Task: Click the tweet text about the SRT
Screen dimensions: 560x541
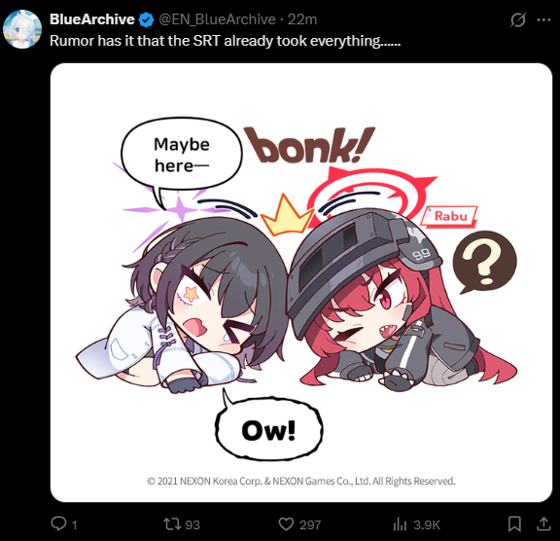Action: tap(225, 41)
